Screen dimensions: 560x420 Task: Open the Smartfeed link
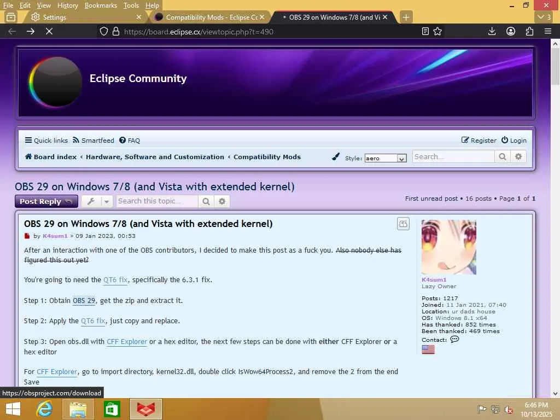click(93, 141)
